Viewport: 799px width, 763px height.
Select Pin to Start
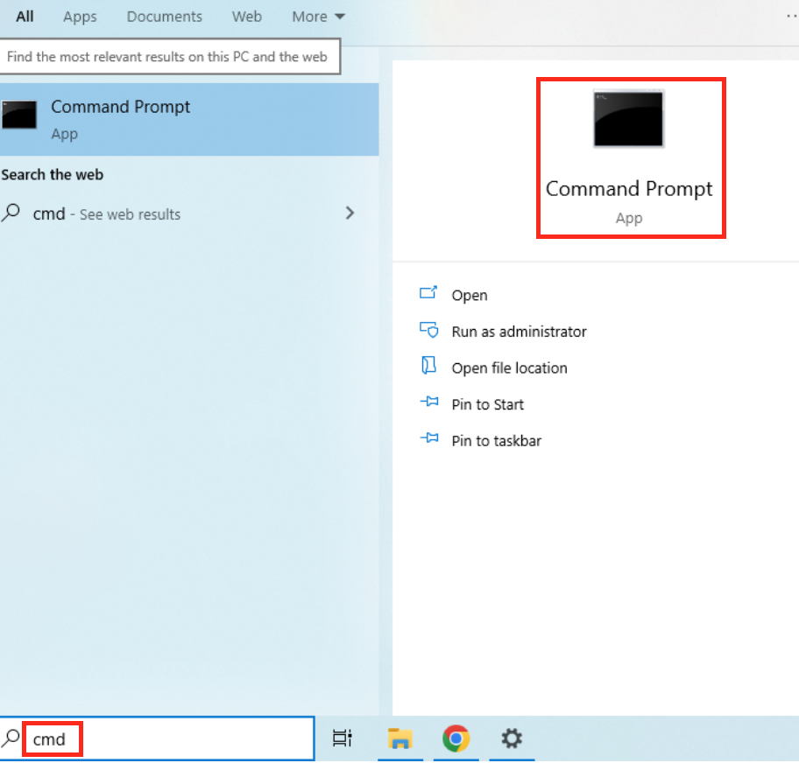488,404
